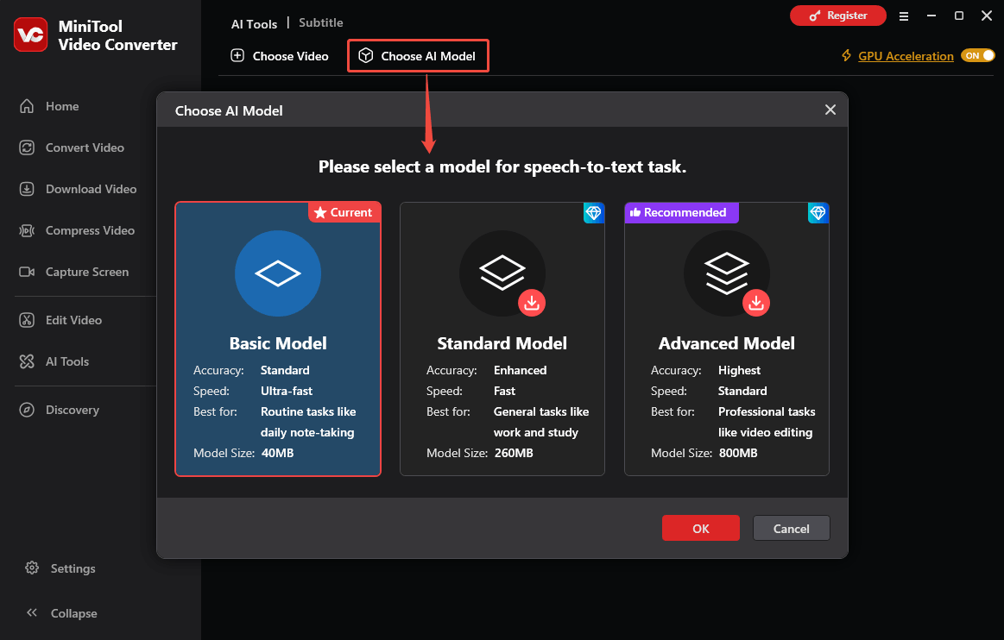Image resolution: width=1004 pixels, height=640 pixels.
Task: Maximize the application window
Action: pos(958,16)
